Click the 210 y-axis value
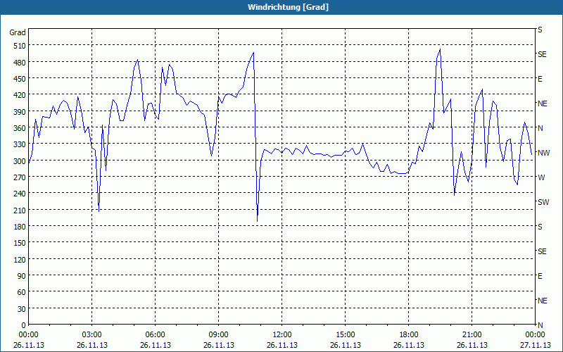The height and width of the screenshot is (352, 563). click(20, 210)
